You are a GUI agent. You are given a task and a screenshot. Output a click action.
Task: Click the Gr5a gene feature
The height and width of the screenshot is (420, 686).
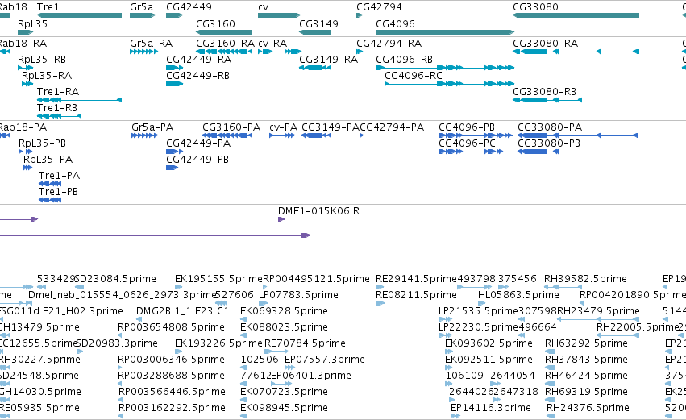coord(143,15)
